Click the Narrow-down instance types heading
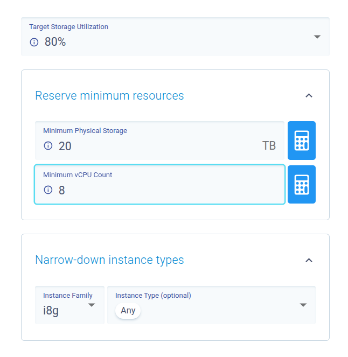The height and width of the screenshot is (357, 348). click(x=109, y=260)
